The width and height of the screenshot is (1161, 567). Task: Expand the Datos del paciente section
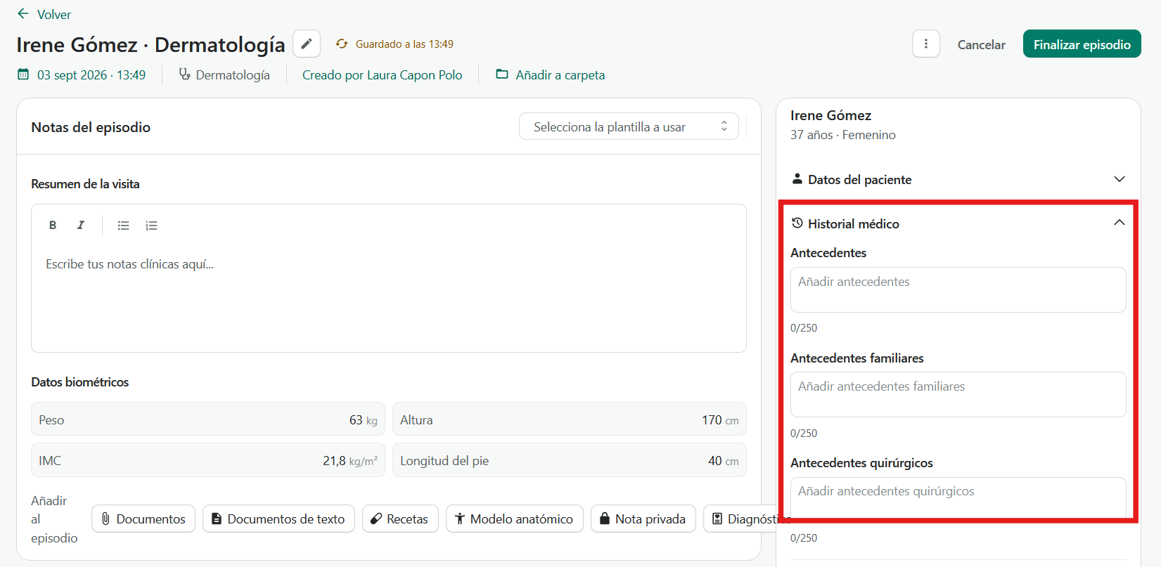tap(958, 179)
